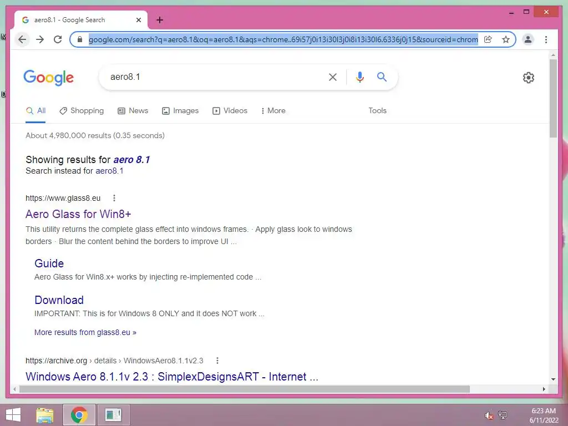Open the search Tools options
Image resolution: width=568 pixels, height=426 pixels.
[x=377, y=111]
